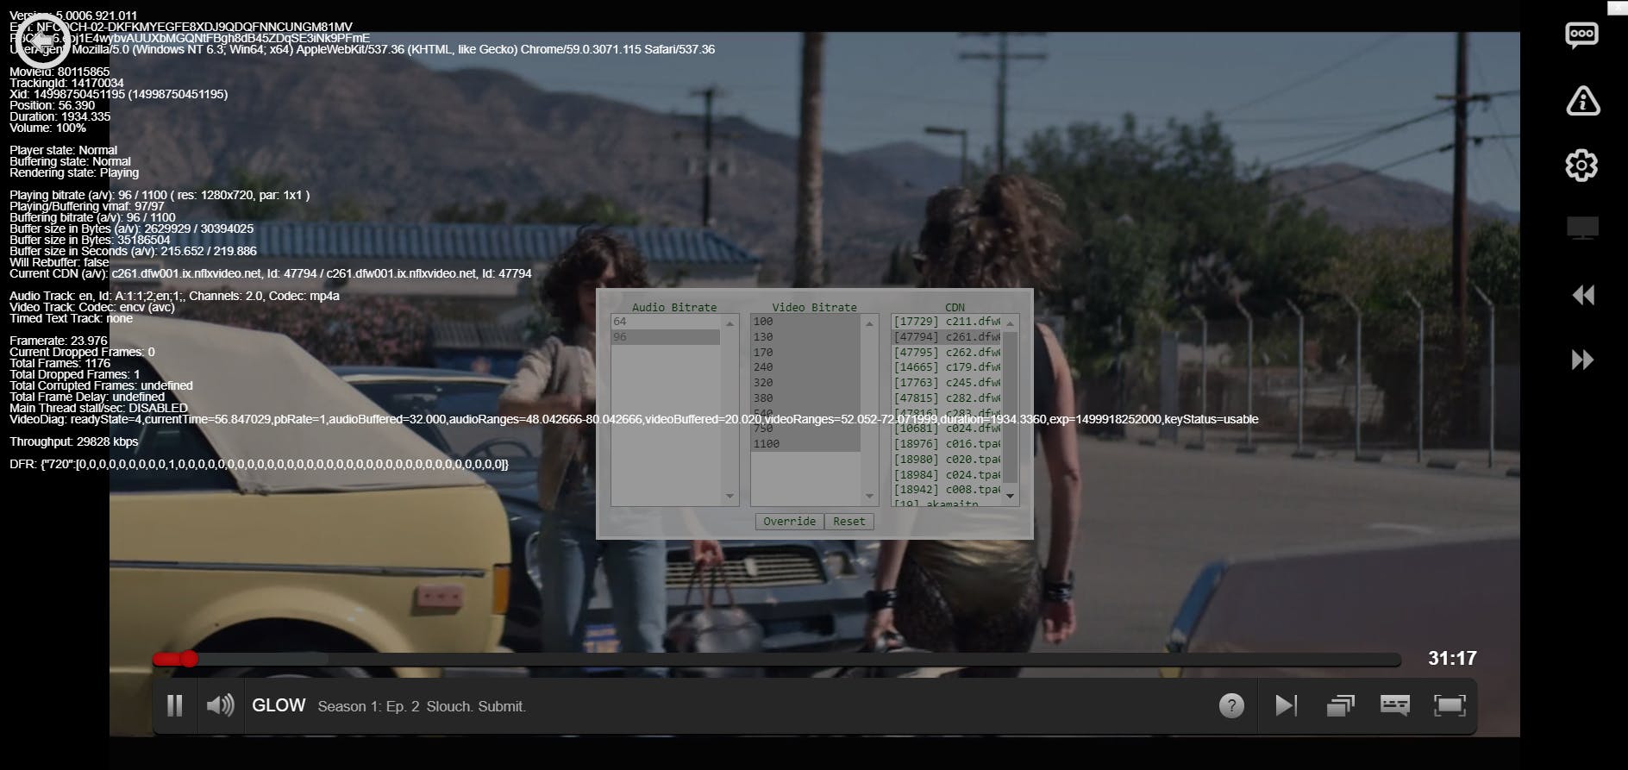The width and height of the screenshot is (1628, 770).
Task: Mute the player volume
Action: [220, 705]
